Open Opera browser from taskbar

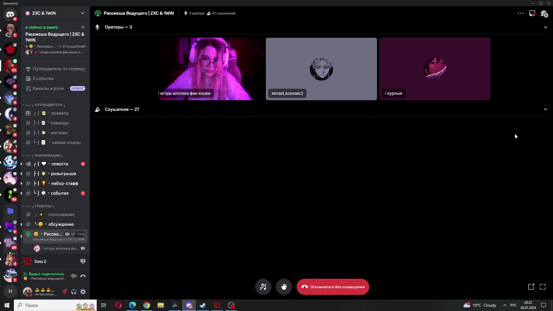(118, 305)
